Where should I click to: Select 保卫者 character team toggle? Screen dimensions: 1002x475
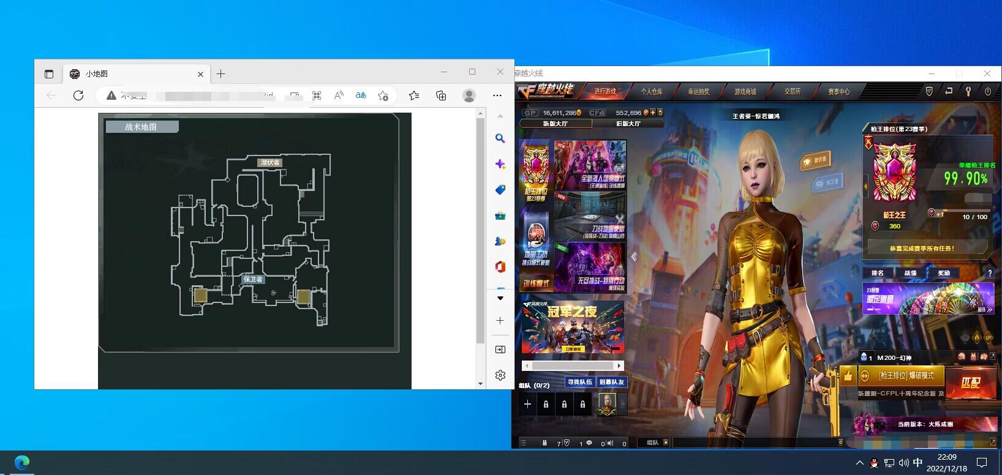827,182
